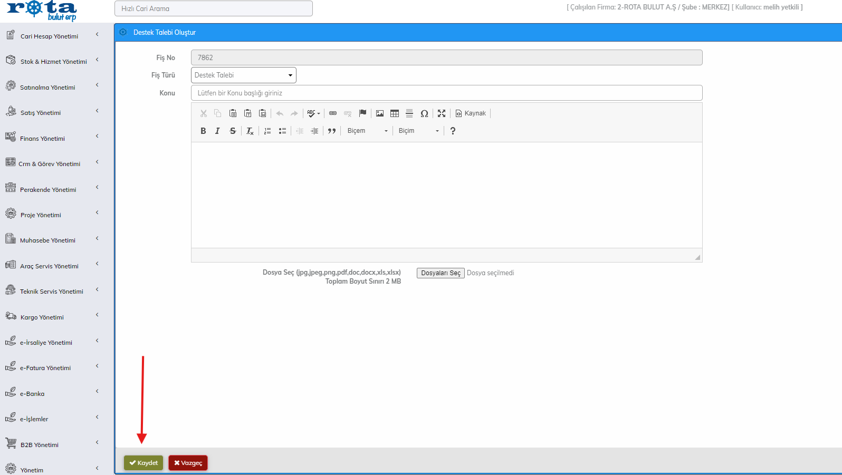The image size is (842, 475).
Task: Open the Finans Yönetimi sidebar menu
Action: [43, 139]
